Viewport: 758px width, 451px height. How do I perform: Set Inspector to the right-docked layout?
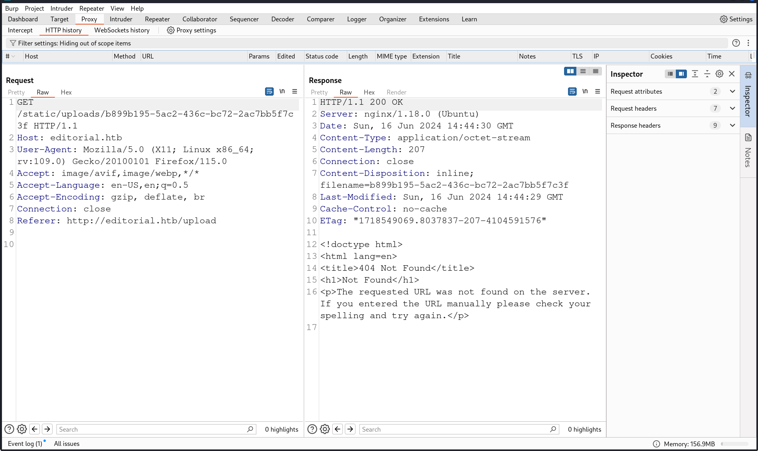[x=681, y=74]
